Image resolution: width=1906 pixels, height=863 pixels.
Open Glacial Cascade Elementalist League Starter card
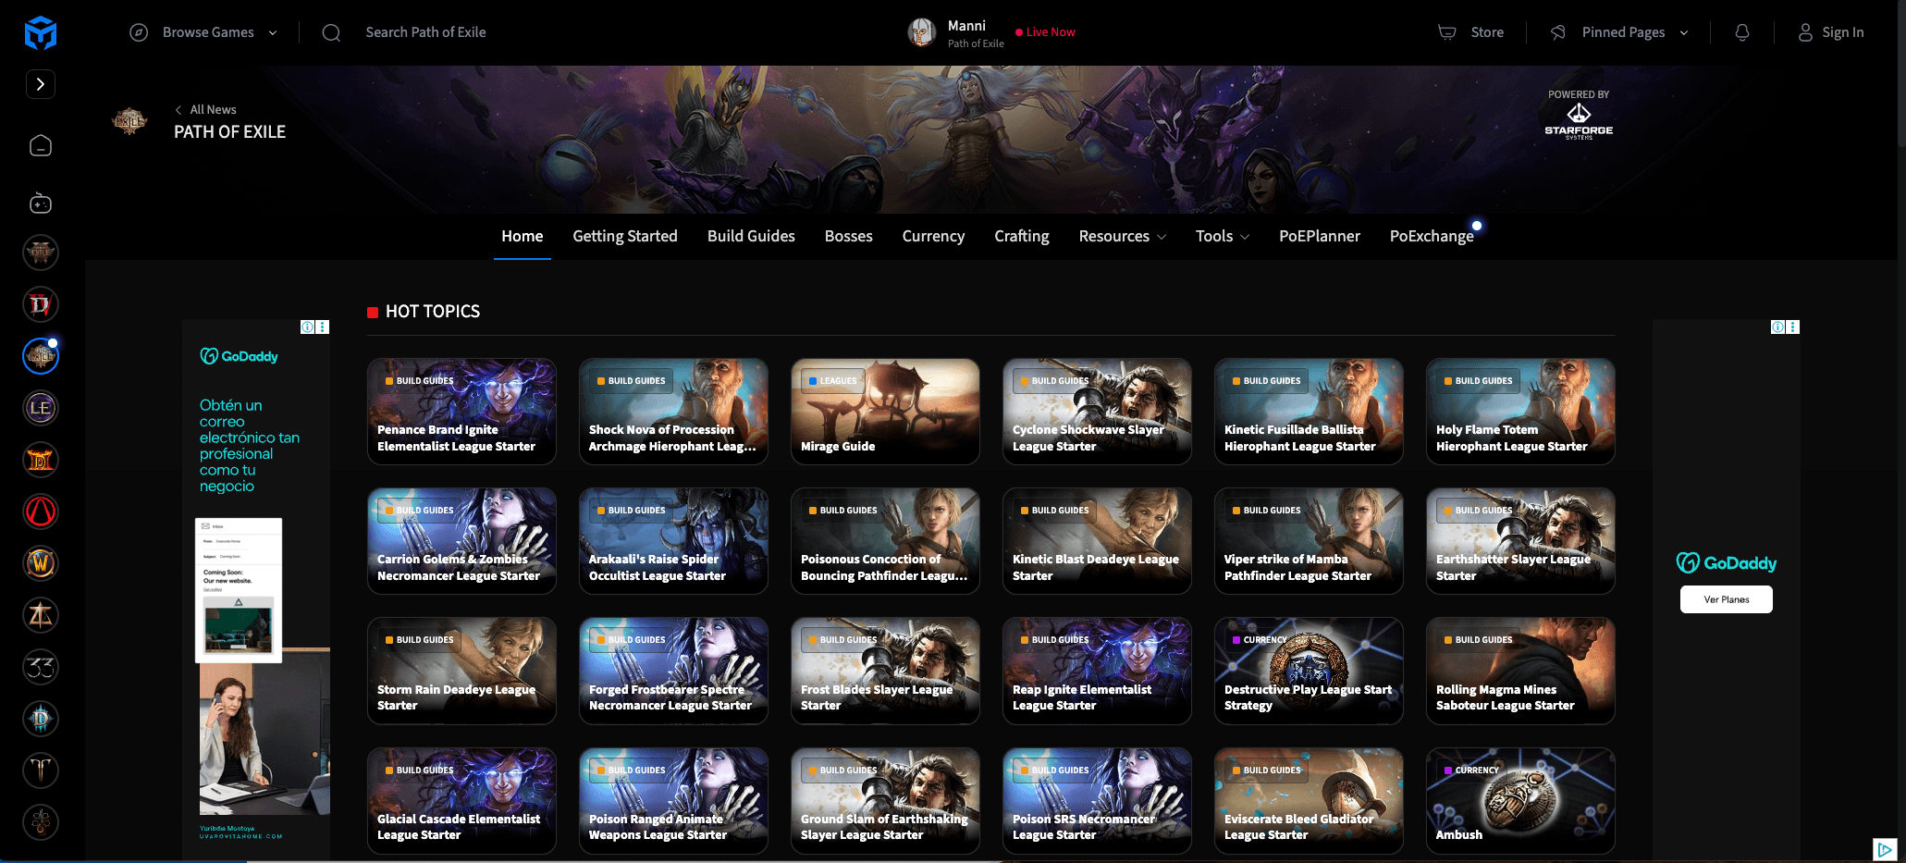coord(461,801)
